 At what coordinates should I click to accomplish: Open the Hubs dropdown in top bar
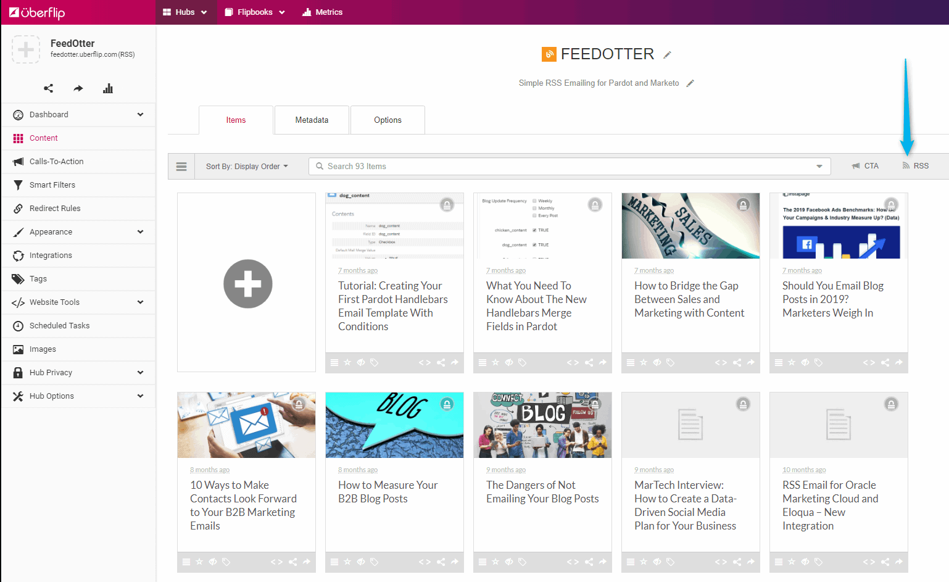[185, 12]
